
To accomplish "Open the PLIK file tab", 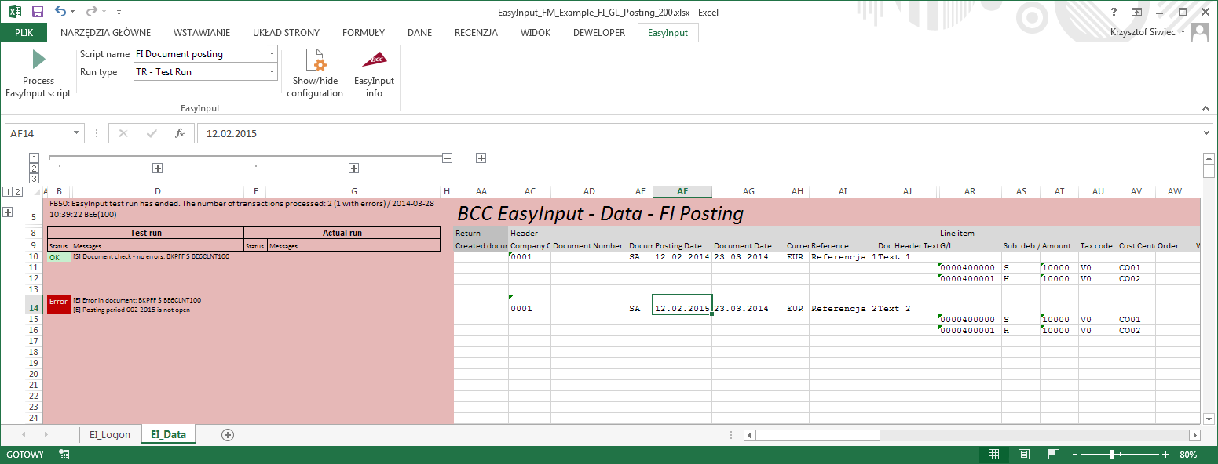I will point(24,32).
